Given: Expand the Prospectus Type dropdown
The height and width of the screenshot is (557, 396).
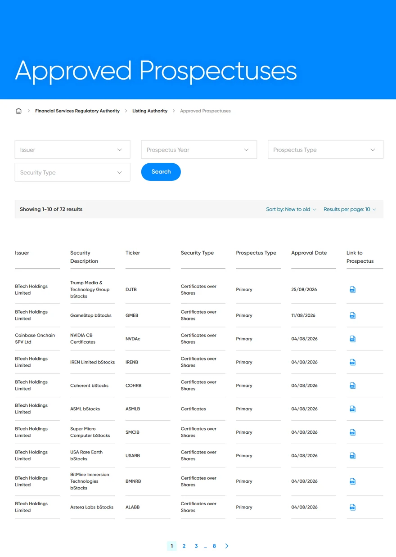Looking at the screenshot, I should (325, 149).
